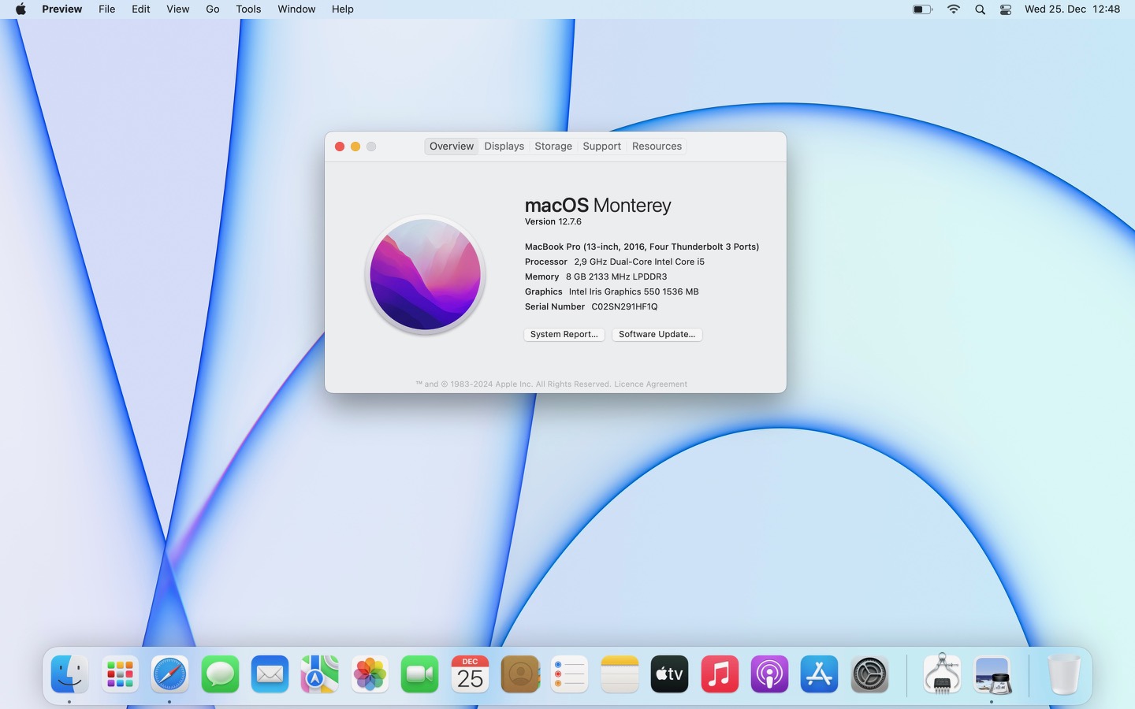Image resolution: width=1135 pixels, height=709 pixels.
Task: Open the Tools menu
Action: click(248, 9)
